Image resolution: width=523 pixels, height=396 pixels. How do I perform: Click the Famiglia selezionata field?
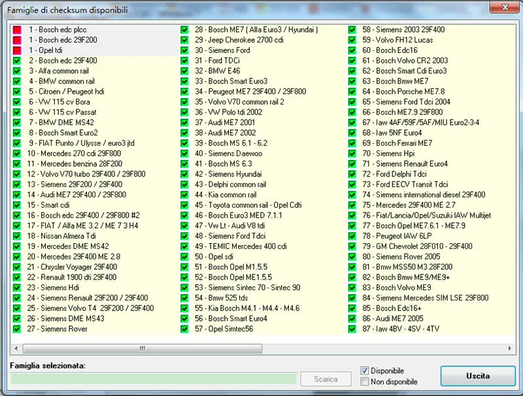pyautogui.click(x=154, y=379)
